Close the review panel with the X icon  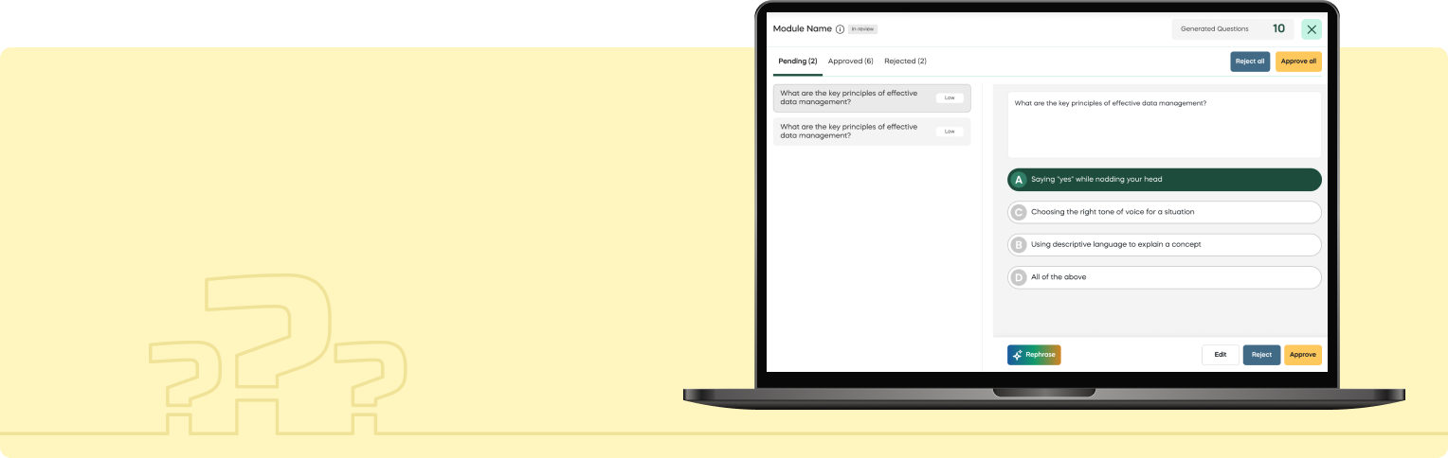point(1312,29)
